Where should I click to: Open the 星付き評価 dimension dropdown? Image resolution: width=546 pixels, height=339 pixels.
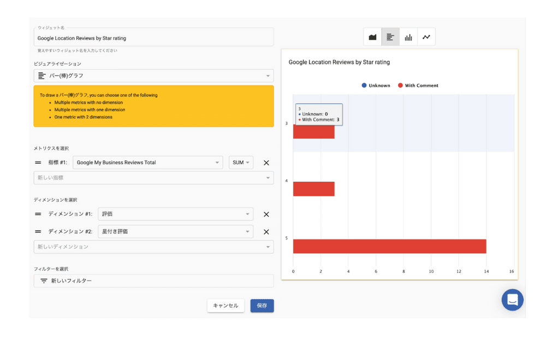click(x=175, y=231)
